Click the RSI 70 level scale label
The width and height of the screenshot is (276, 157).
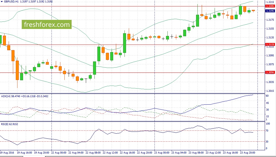click(x=267, y=131)
